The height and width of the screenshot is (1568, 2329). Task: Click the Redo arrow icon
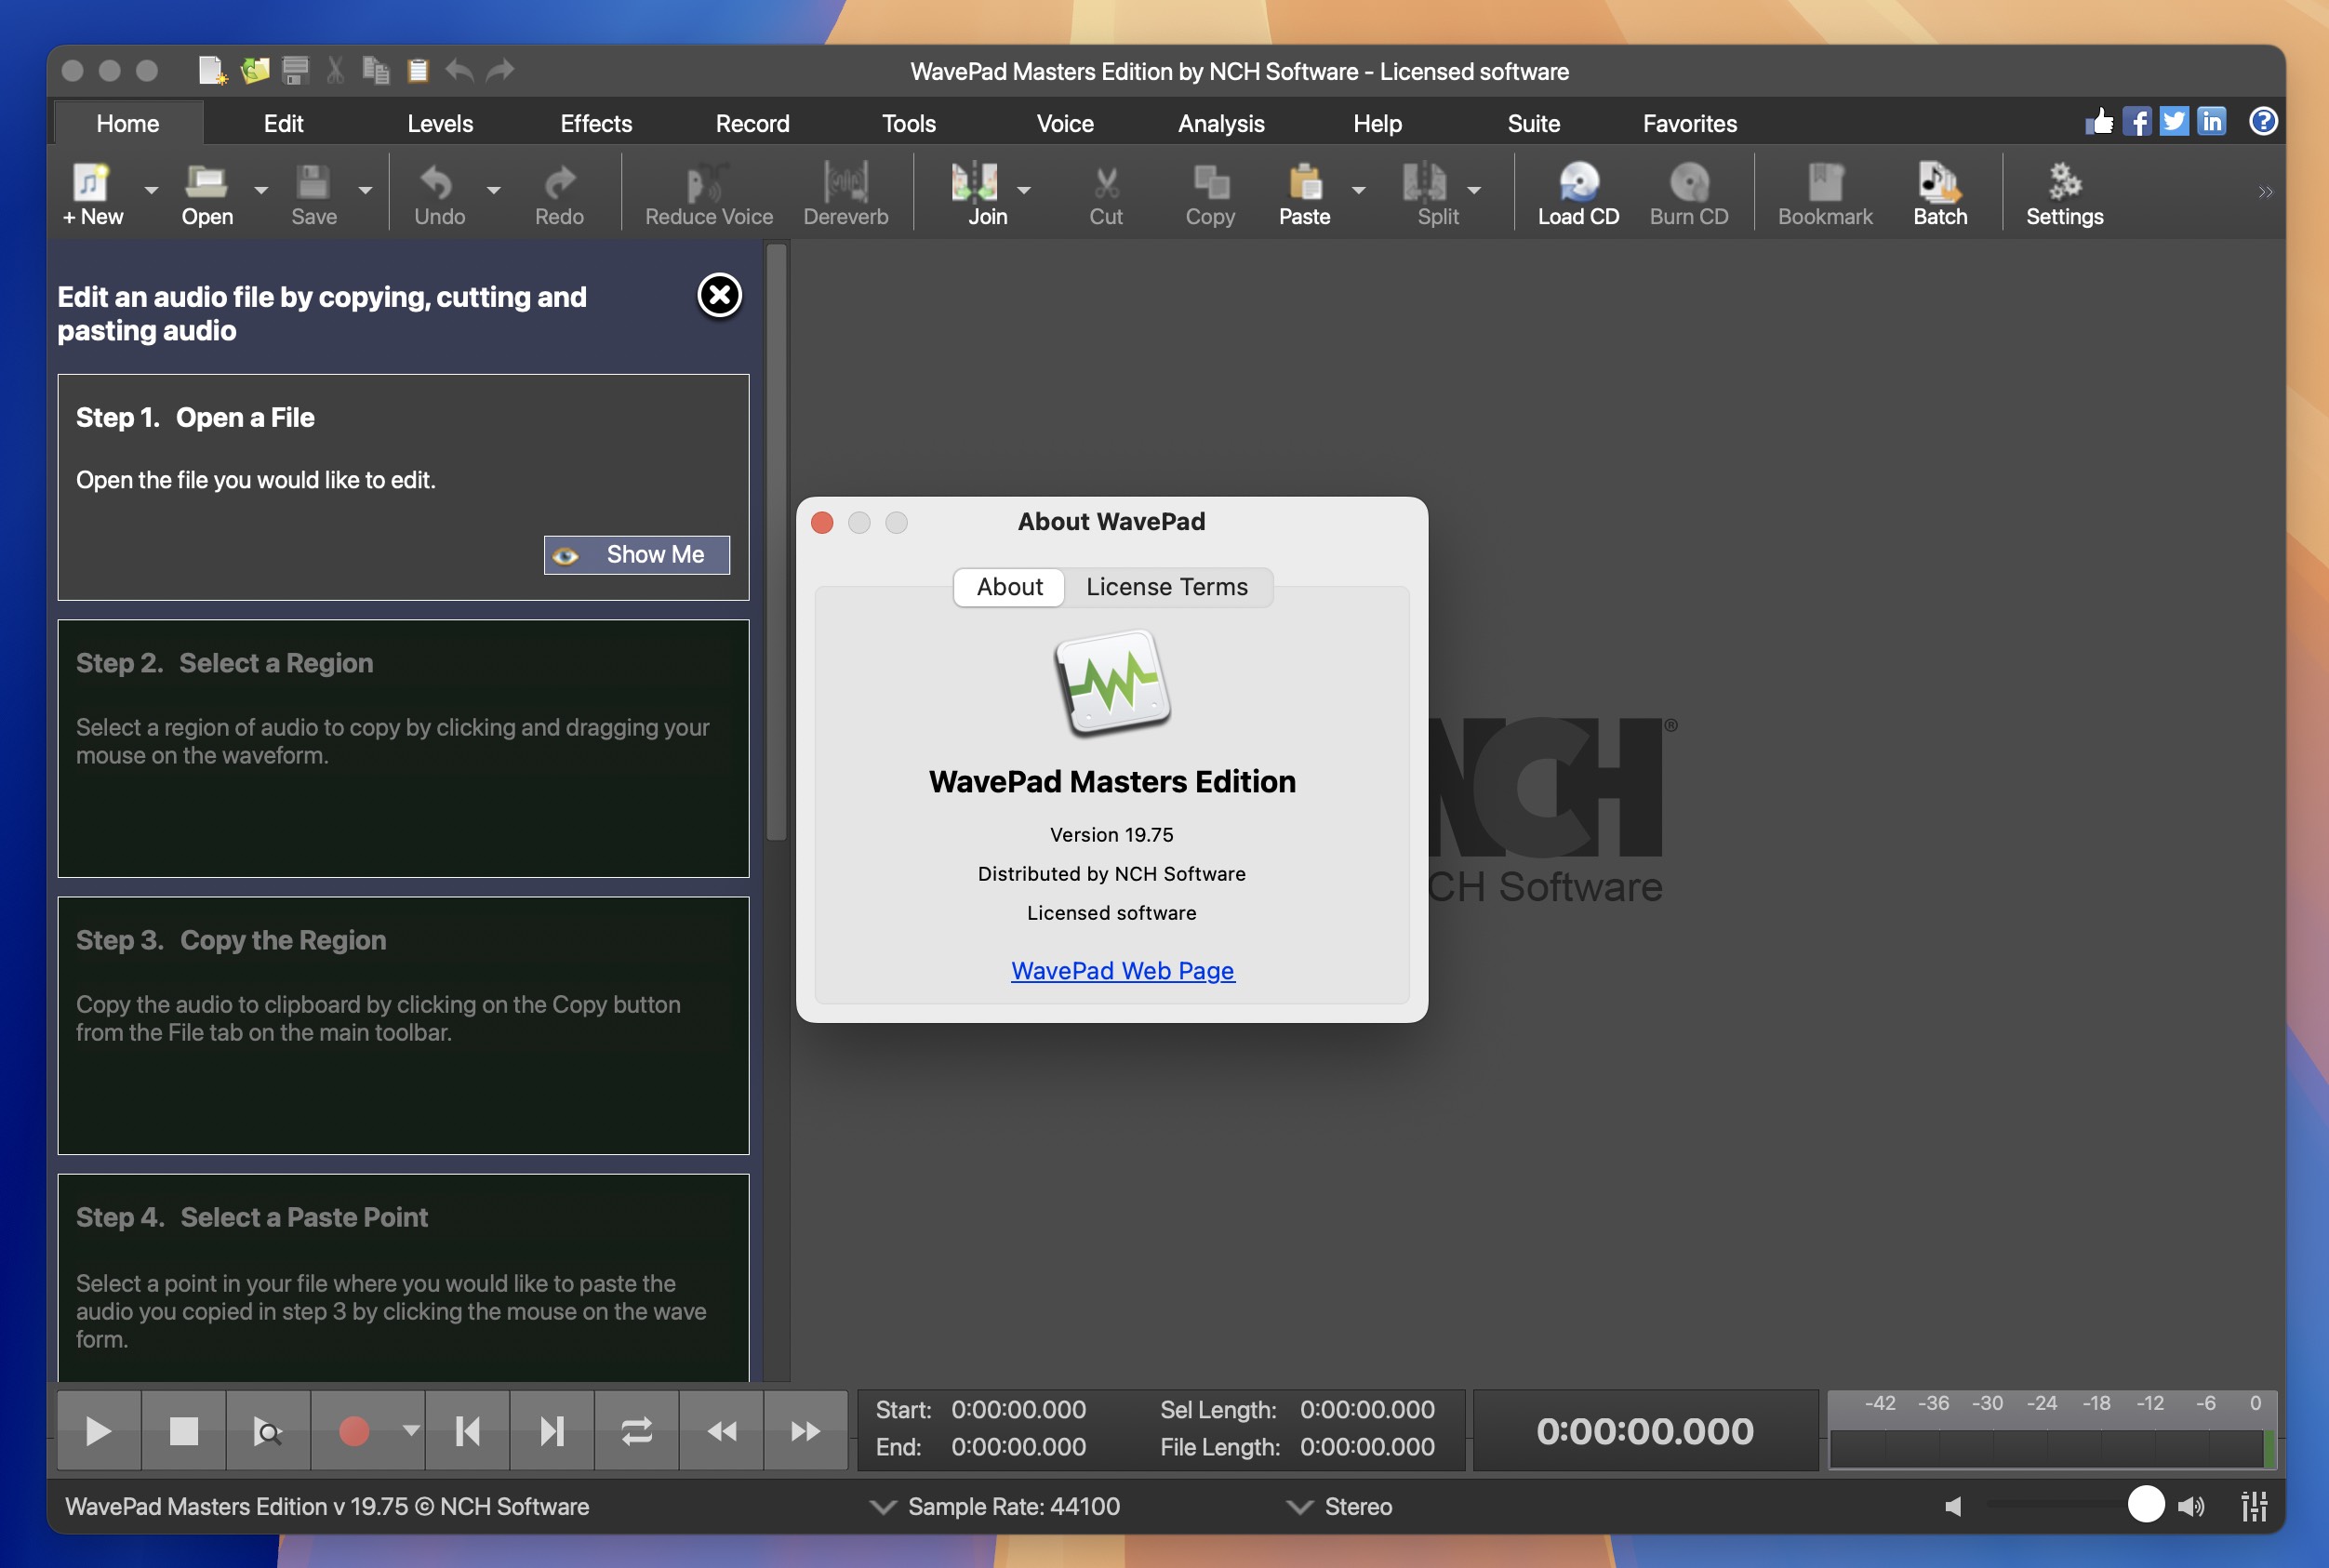[559, 194]
